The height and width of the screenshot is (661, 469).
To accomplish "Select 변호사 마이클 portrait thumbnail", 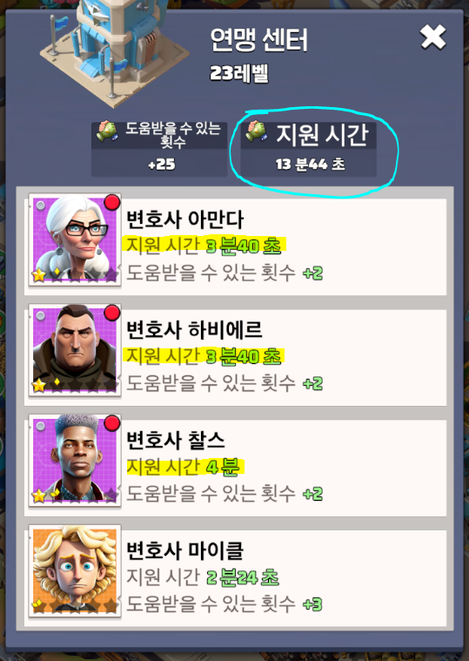I will click(75, 571).
